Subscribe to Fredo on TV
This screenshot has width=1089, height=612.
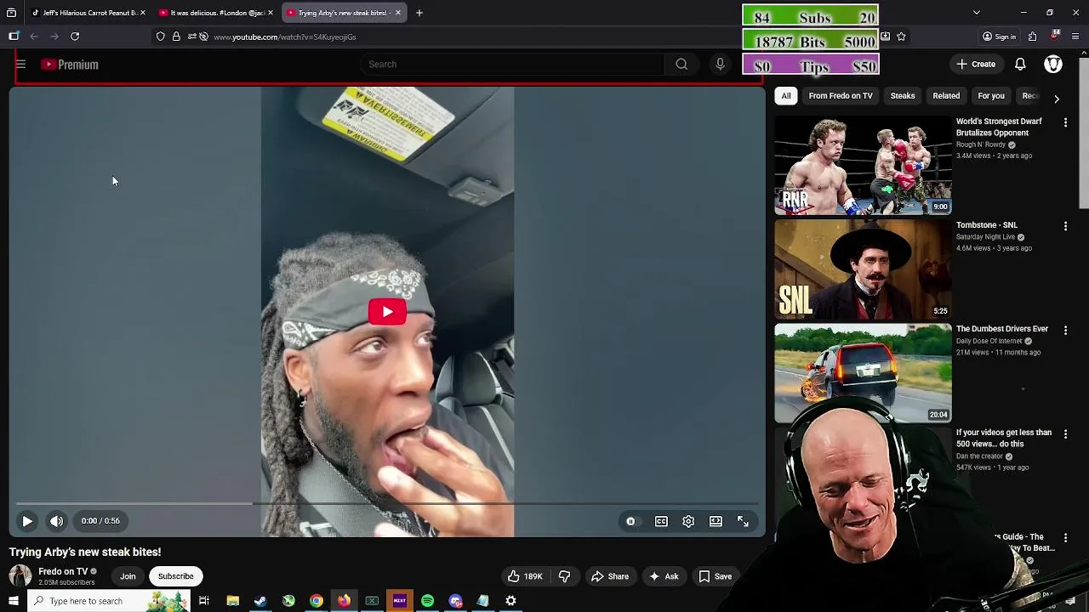click(x=176, y=576)
